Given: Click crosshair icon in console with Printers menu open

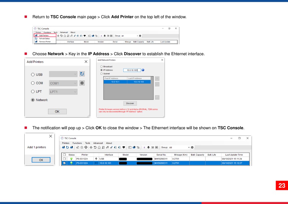Looking at the screenshot, I should click(58, 36).
